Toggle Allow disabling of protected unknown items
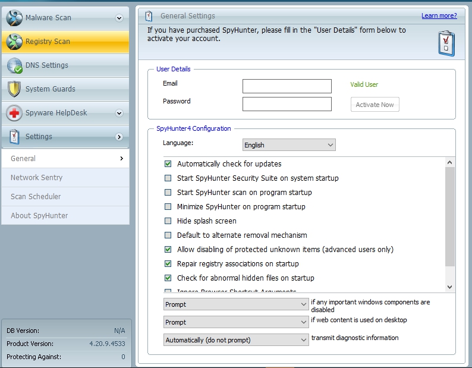The height and width of the screenshot is (368, 472). coord(168,249)
